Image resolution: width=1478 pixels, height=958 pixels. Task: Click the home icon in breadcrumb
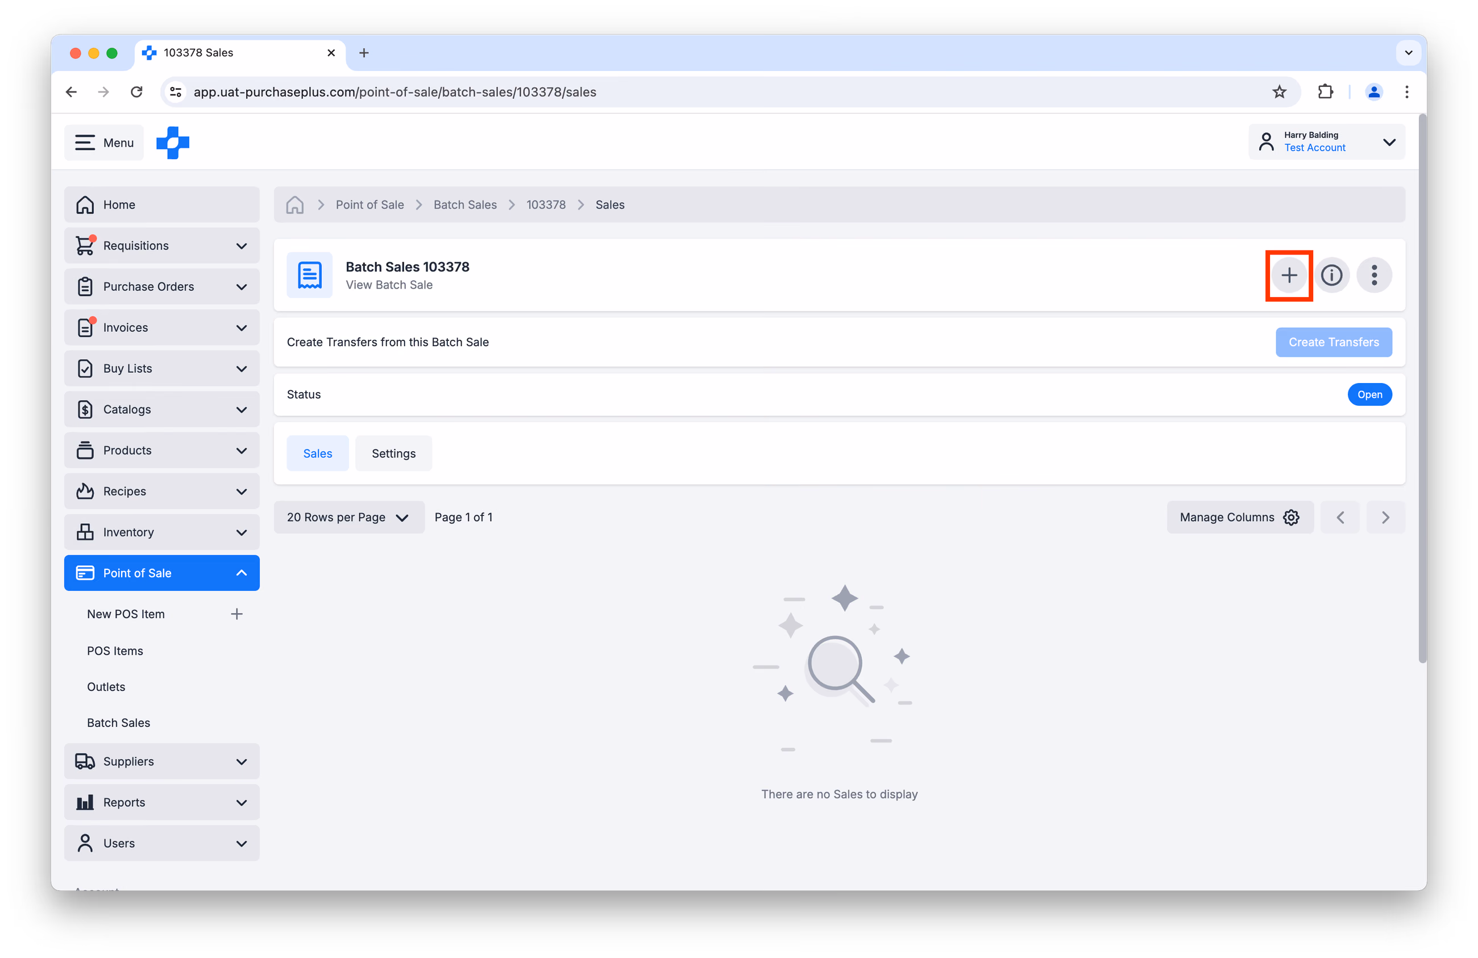[x=295, y=205]
